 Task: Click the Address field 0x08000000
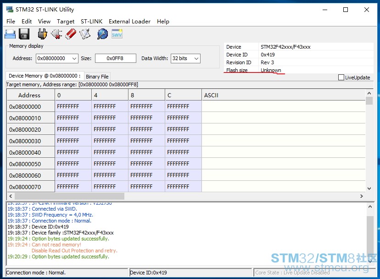pos(54,58)
